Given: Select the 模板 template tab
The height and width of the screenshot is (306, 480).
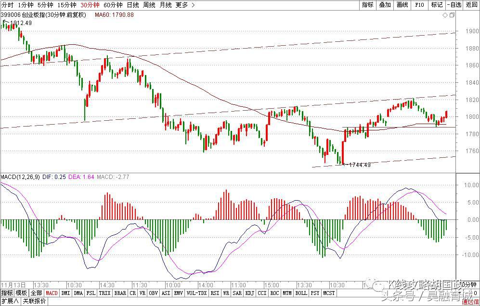Looking at the screenshot, I should [x=22, y=293].
